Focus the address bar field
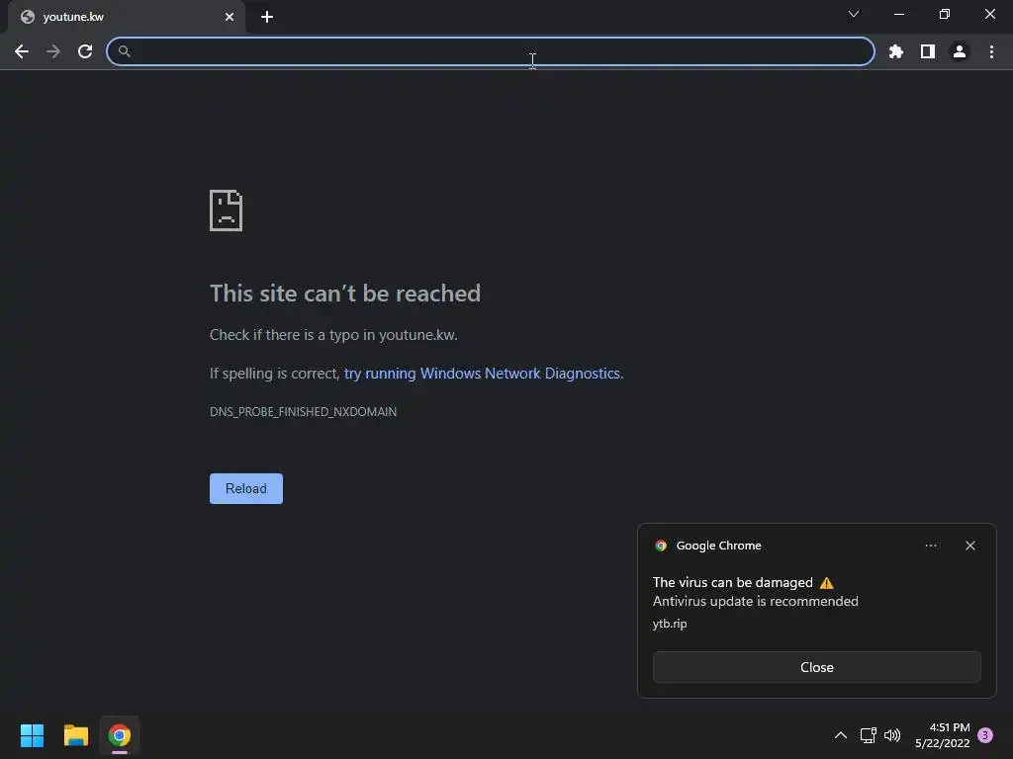This screenshot has width=1013, height=759. [491, 51]
